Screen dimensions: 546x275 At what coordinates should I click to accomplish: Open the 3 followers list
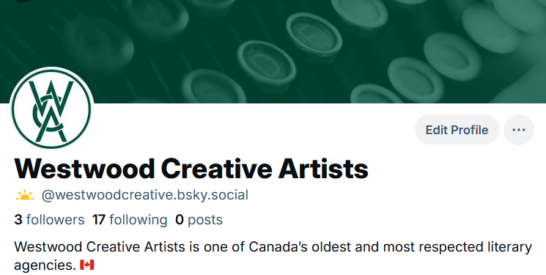pos(49,220)
